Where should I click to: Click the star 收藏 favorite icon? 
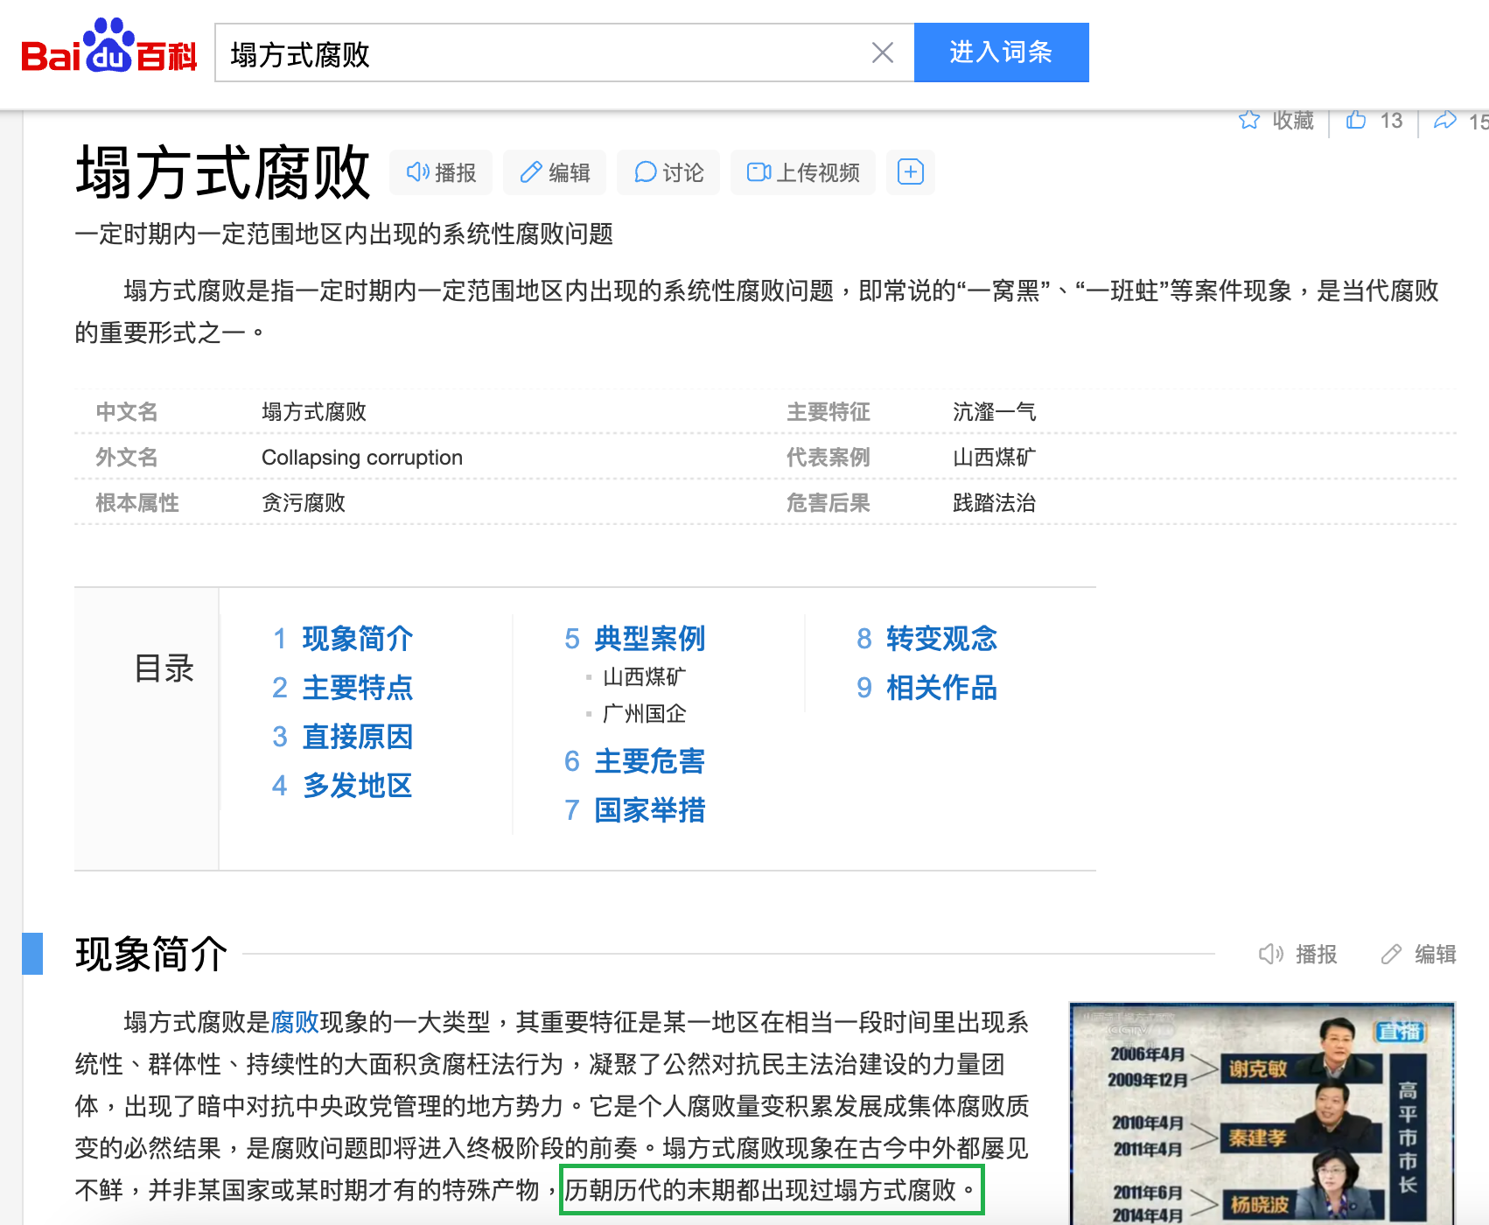click(1249, 120)
